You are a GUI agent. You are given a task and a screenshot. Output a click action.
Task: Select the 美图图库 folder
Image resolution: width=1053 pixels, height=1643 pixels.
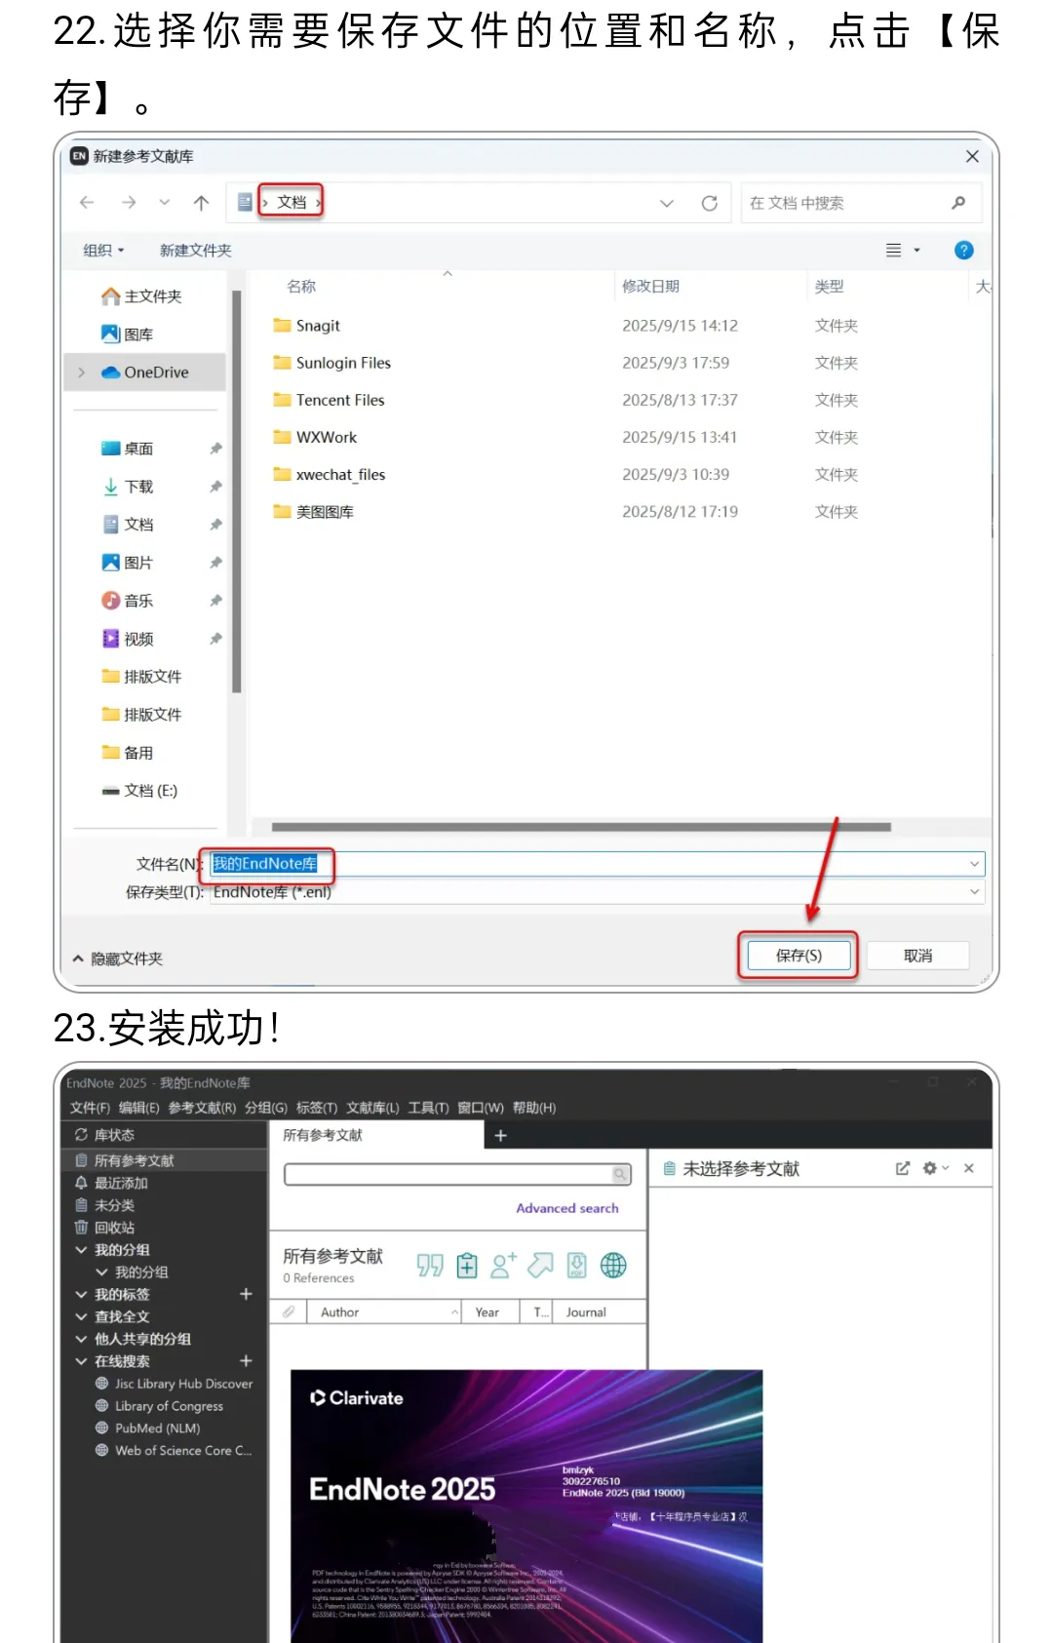[313, 512]
